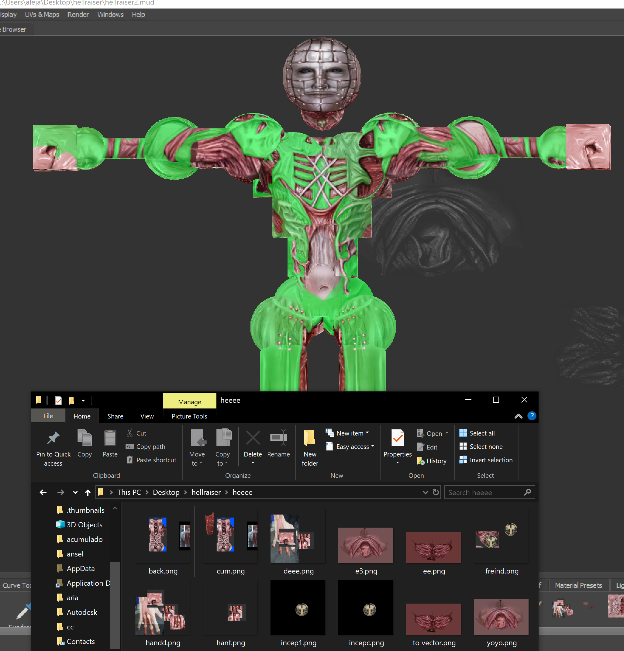Expand the arrow beneath Delete
This screenshot has height=651, width=624.
pos(253,463)
